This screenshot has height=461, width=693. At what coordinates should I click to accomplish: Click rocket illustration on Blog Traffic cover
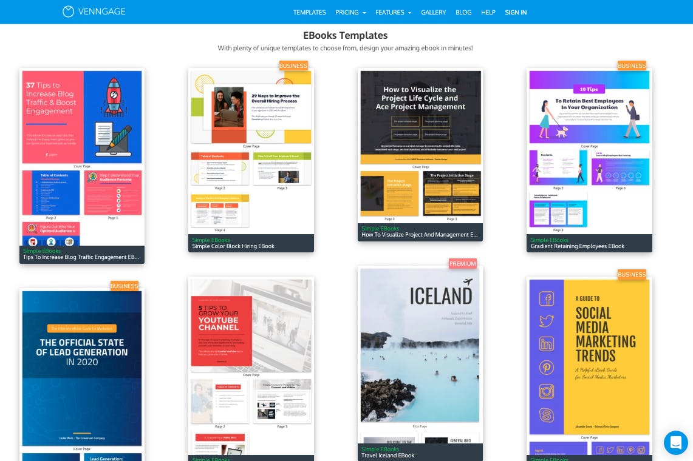[x=114, y=96]
